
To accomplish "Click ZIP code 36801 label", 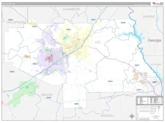I will point(68,29).
